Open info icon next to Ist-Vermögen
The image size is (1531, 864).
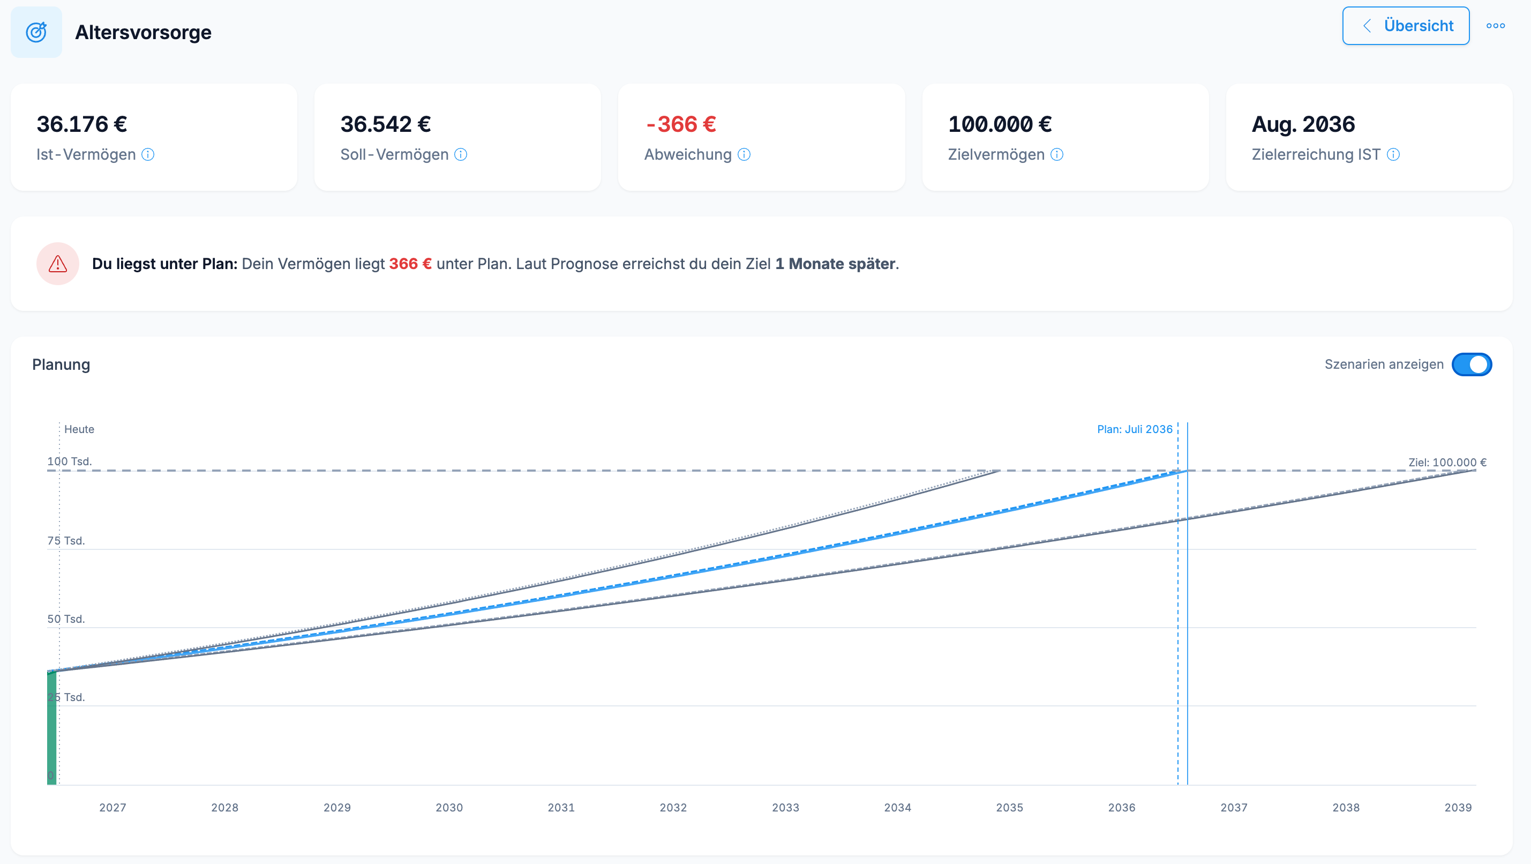[x=148, y=154]
